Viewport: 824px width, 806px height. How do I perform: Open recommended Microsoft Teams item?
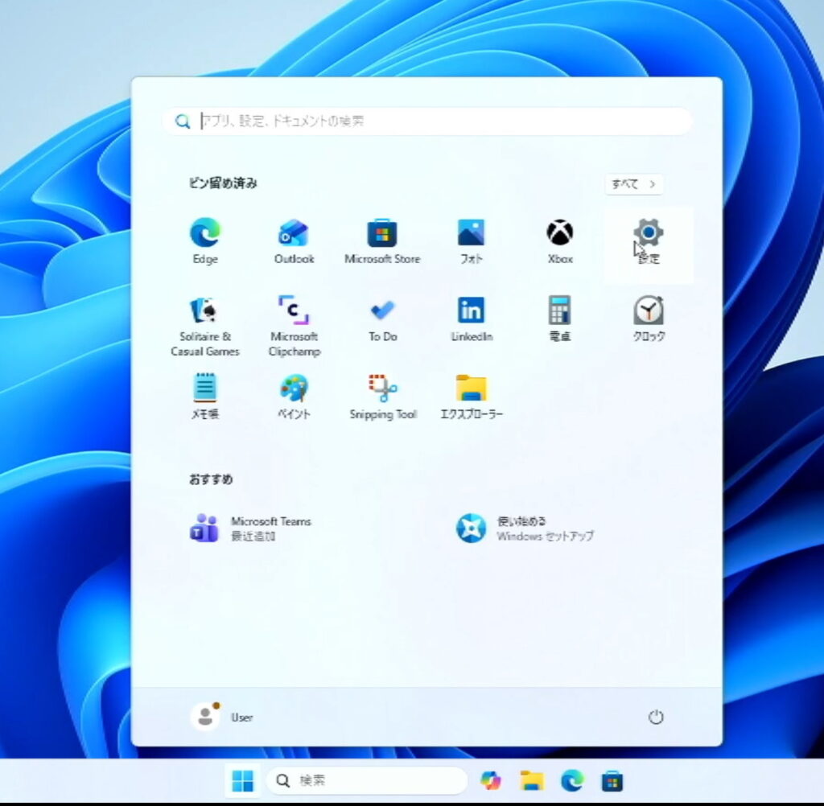[251, 528]
